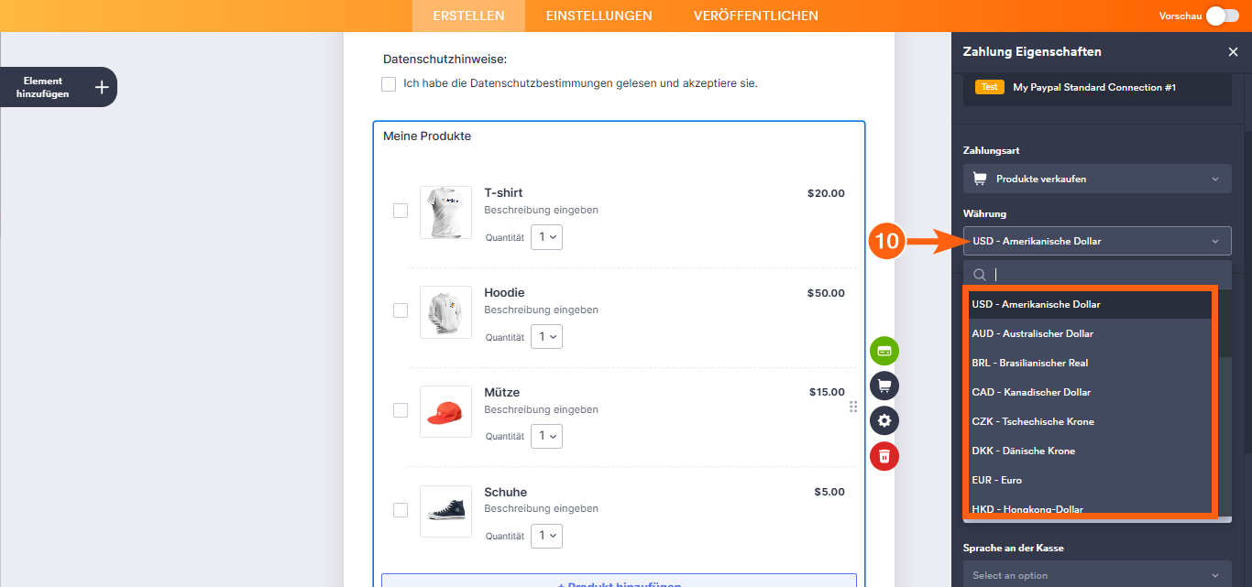Open the Element hinzufügen plus icon
This screenshot has width=1252, height=587.
(104, 86)
